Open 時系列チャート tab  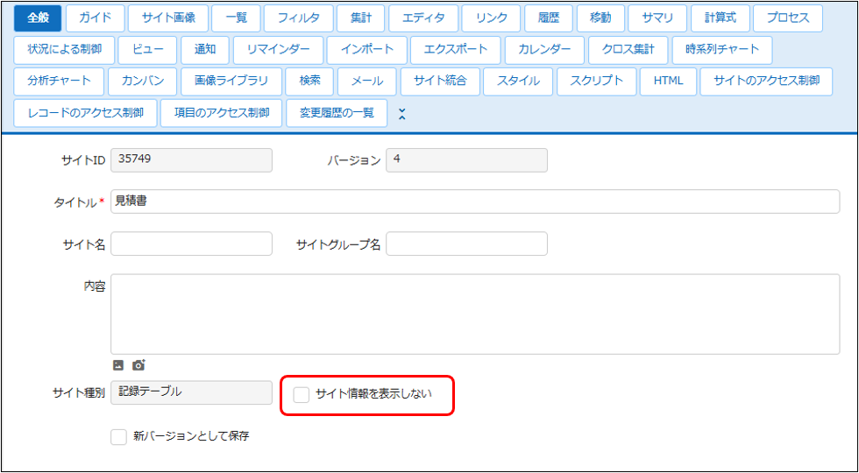tap(722, 49)
